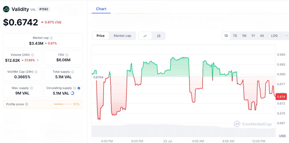Open the Chart tab
Viewport: 289px width, 143px height.
pyautogui.click(x=101, y=9)
